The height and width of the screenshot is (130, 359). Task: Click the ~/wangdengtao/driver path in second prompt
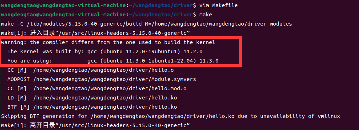pyautogui.click(x=160, y=15)
